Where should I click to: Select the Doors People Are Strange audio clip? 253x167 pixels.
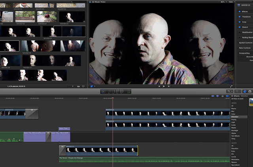pyautogui.click(x=144, y=160)
